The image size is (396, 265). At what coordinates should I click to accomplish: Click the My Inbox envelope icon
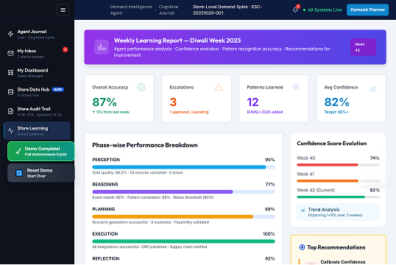[10, 53]
